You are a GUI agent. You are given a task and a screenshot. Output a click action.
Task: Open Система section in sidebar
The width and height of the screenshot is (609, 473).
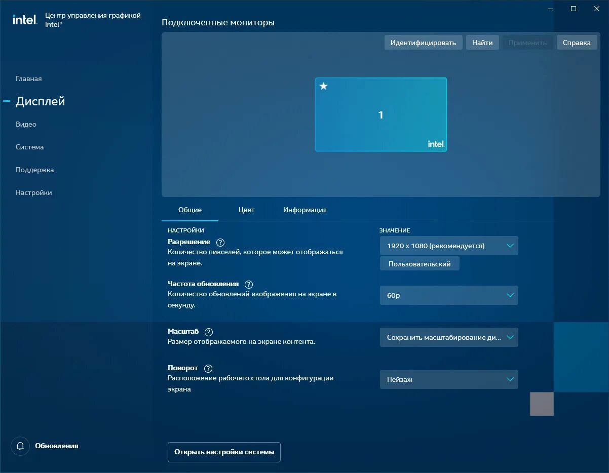pyautogui.click(x=30, y=147)
